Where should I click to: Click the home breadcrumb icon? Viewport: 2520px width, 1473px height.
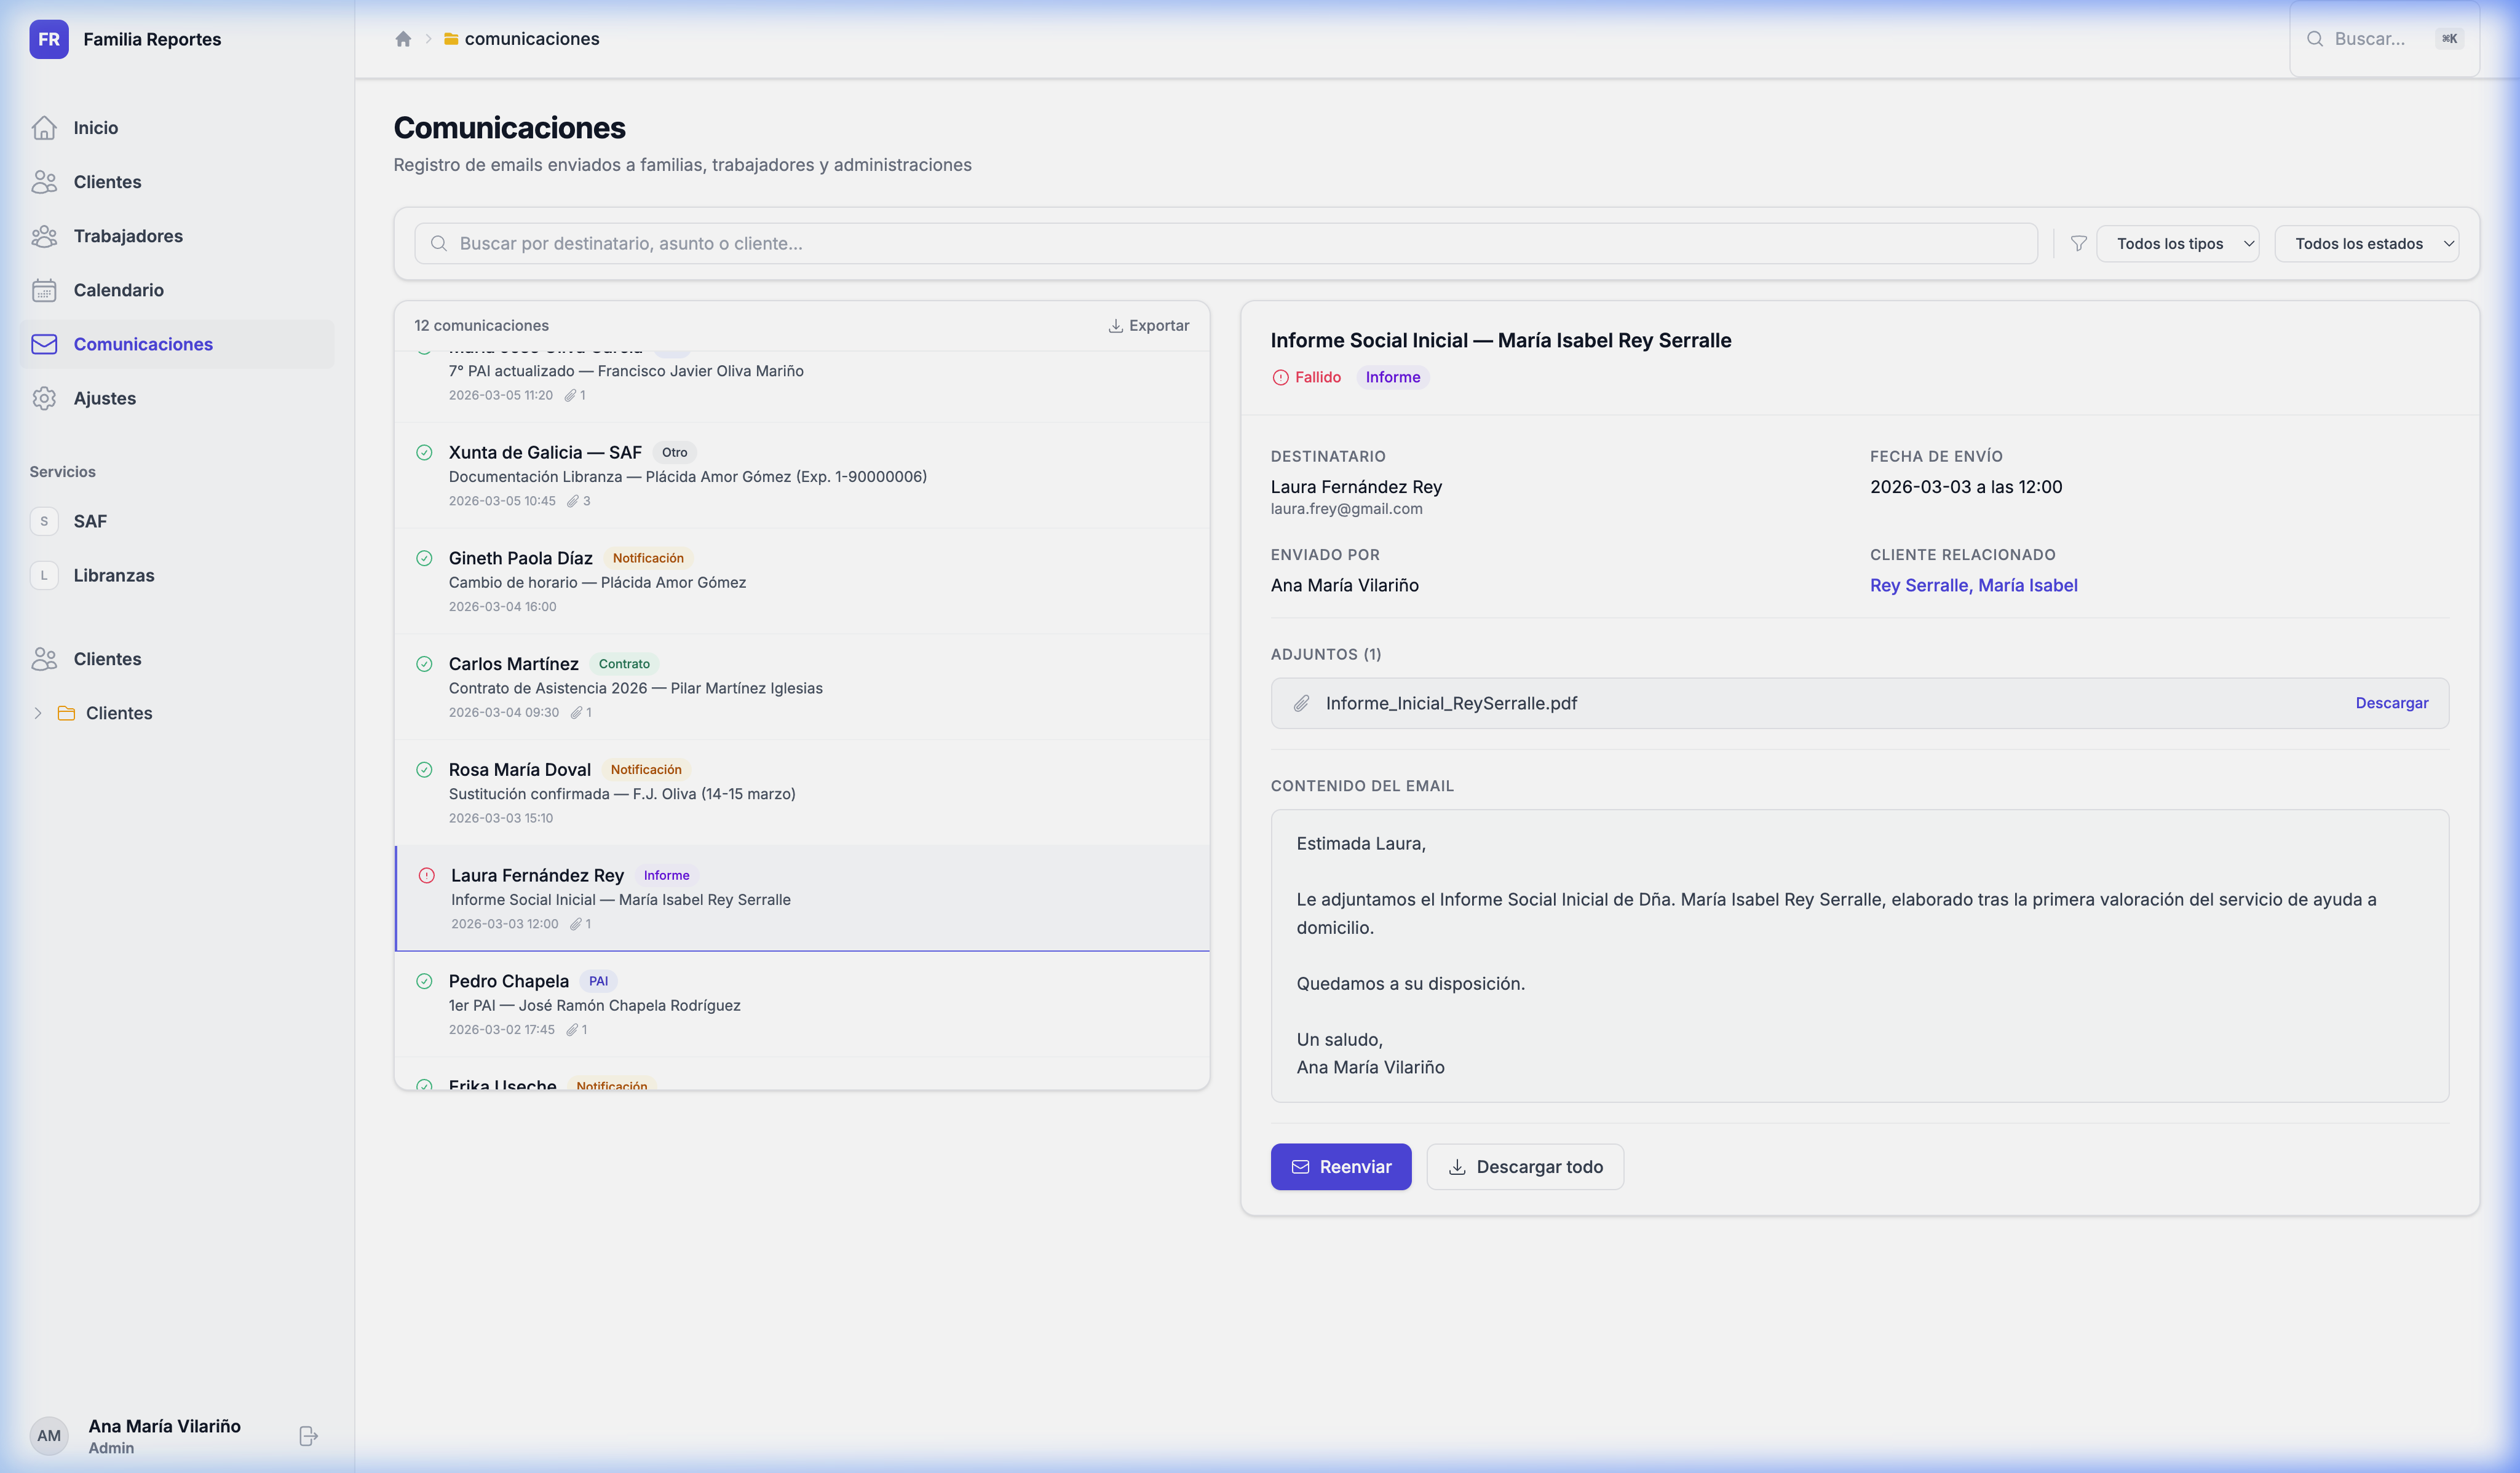[x=403, y=39]
